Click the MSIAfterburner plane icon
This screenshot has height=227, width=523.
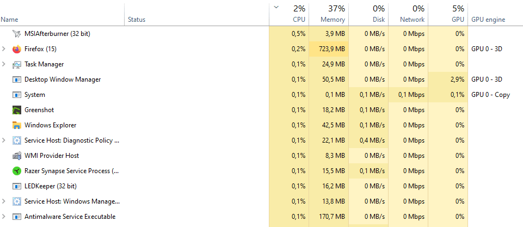click(x=16, y=34)
